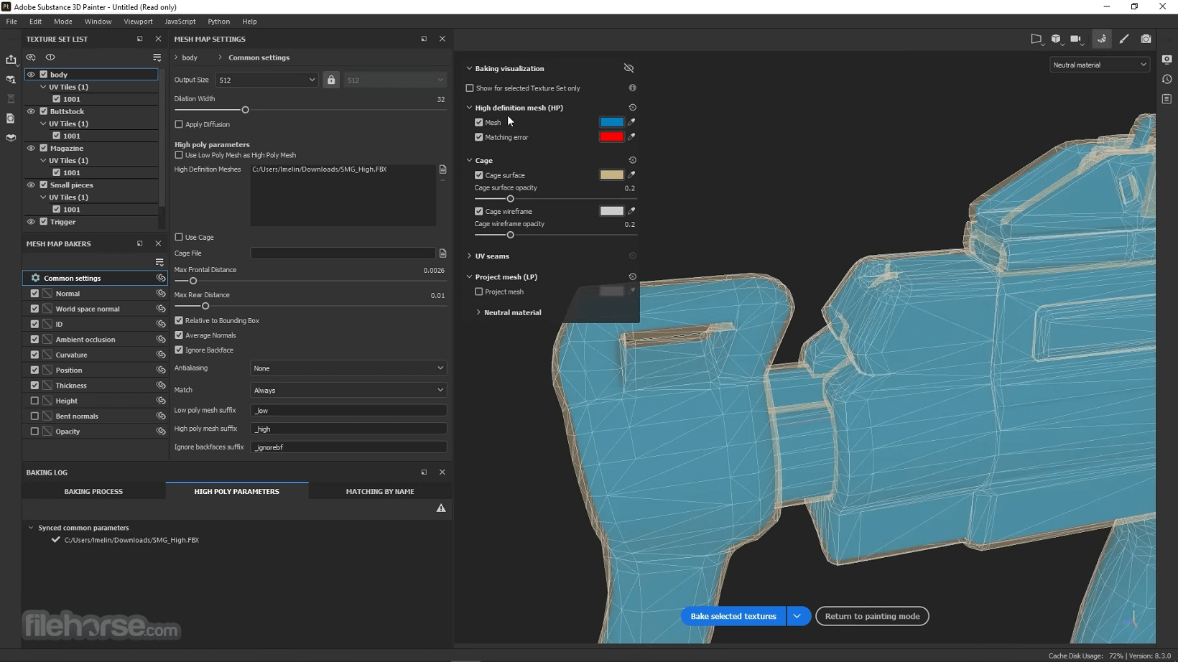Open the File menu
Screen dimensions: 1178x662
click(x=11, y=22)
